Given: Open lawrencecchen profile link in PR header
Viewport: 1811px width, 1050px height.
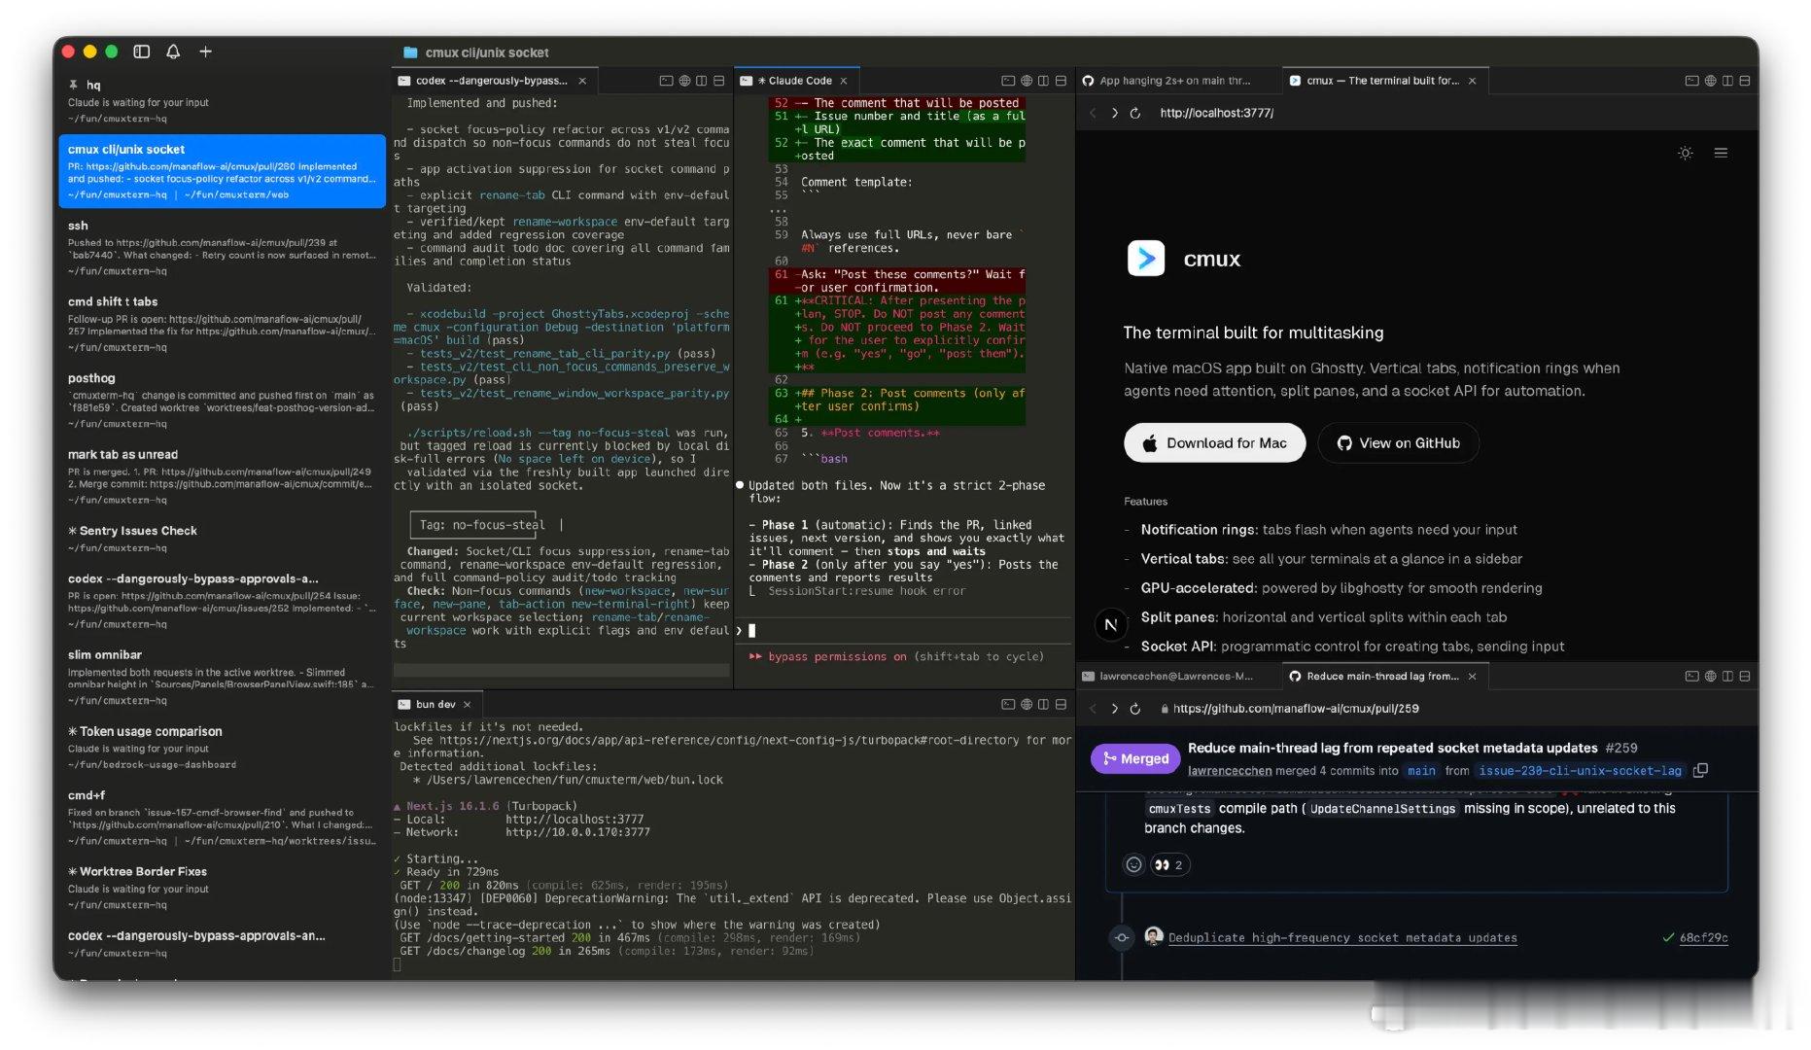Looking at the screenshot, I should tap(1230, 771).
